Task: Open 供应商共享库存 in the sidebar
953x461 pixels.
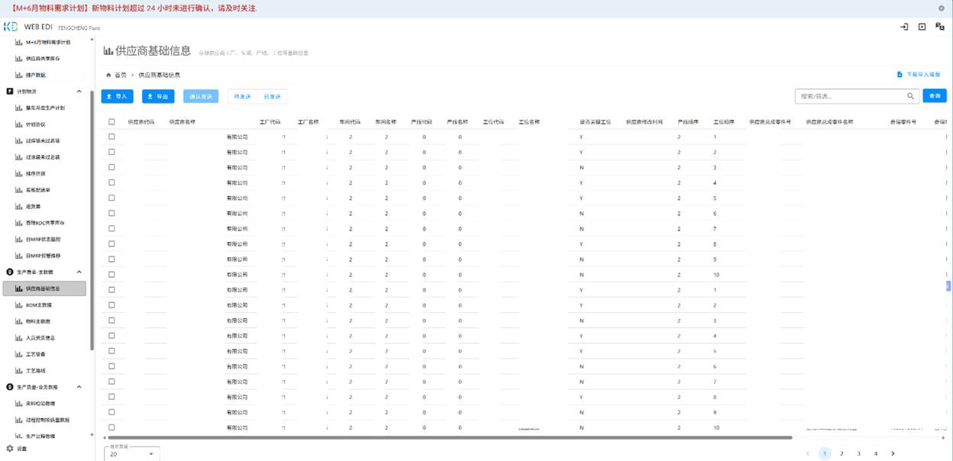Action: tap(43, 59)
